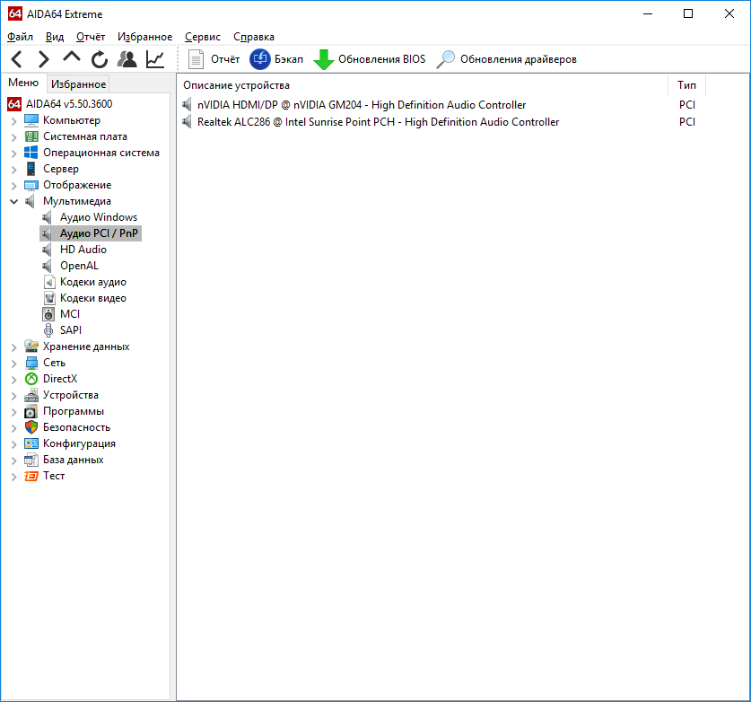The height and width of the screenshot is (702, 751).
Task: Go forward with the right arrow toolbar icon
Action: pos(44,59)
